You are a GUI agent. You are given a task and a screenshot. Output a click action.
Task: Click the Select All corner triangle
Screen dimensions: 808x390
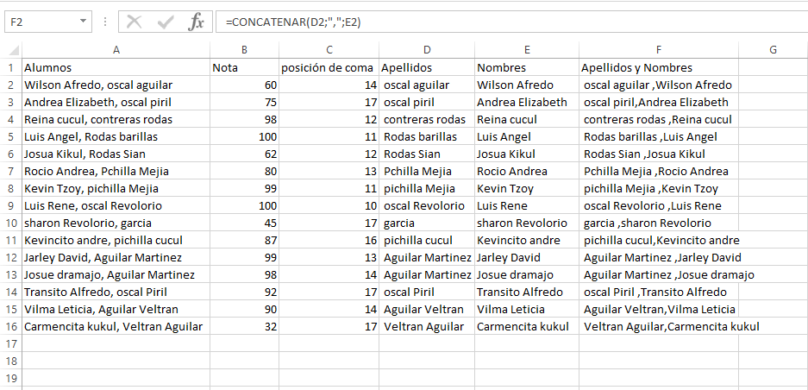pos(15,50)
